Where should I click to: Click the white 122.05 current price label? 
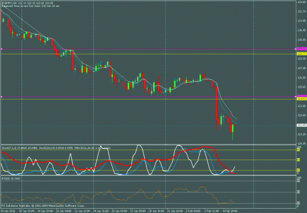click(x=302, y=125)
